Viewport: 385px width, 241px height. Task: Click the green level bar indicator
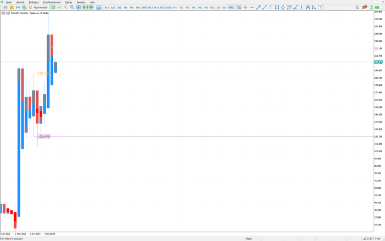[379, 8]
